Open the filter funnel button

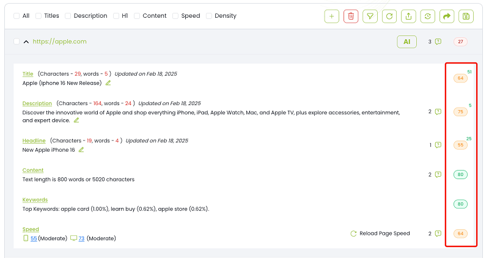[370, 17]
